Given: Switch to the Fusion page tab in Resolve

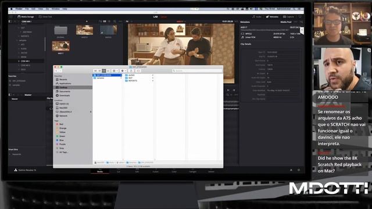Looking at the screenshot, I should 155,171.
